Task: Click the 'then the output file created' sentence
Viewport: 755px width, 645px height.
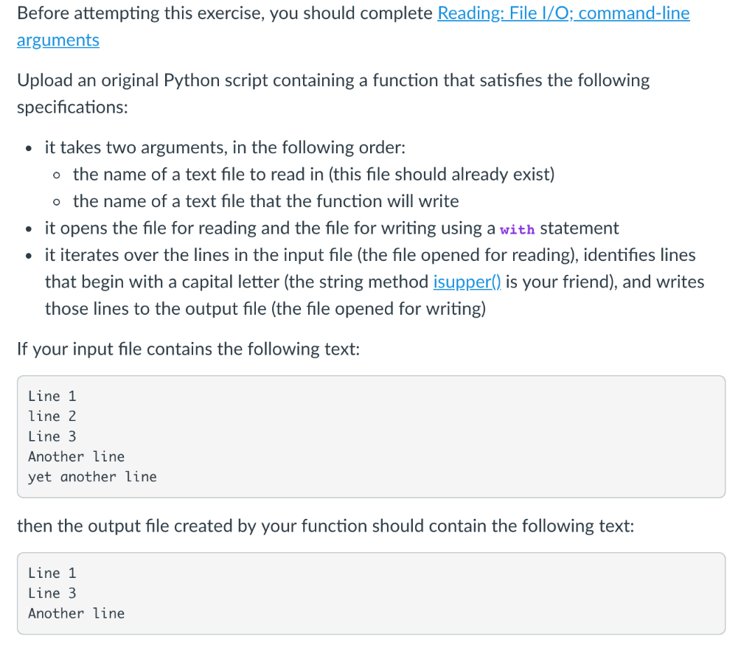Action: [x=325, y=526]
